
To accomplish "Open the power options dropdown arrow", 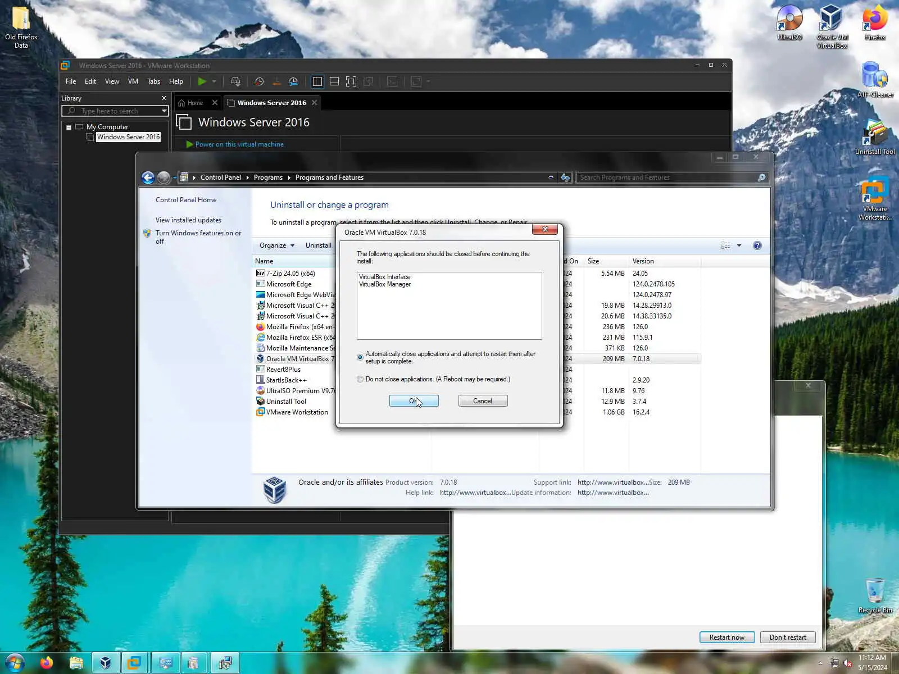I will [214, 81].
